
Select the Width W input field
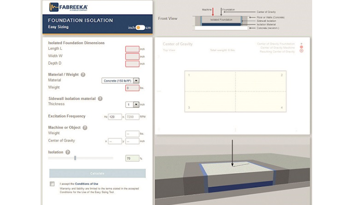pyautogui.click(x=132, y=56)
